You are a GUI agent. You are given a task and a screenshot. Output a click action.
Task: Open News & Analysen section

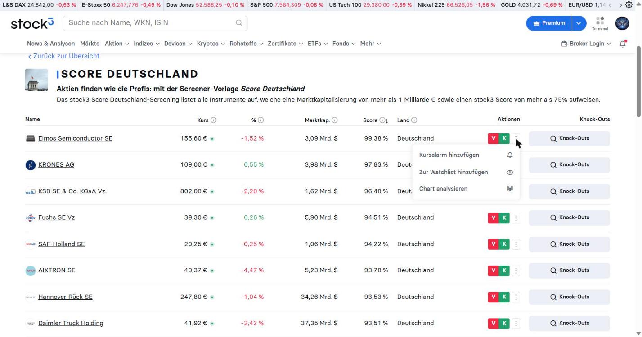51,44
